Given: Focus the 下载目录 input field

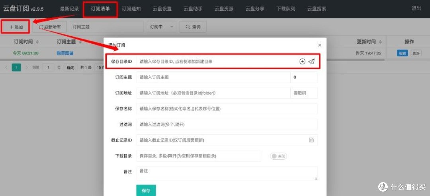Looking at the screenshot, I should pyautogui.click(x=199, y=156).
